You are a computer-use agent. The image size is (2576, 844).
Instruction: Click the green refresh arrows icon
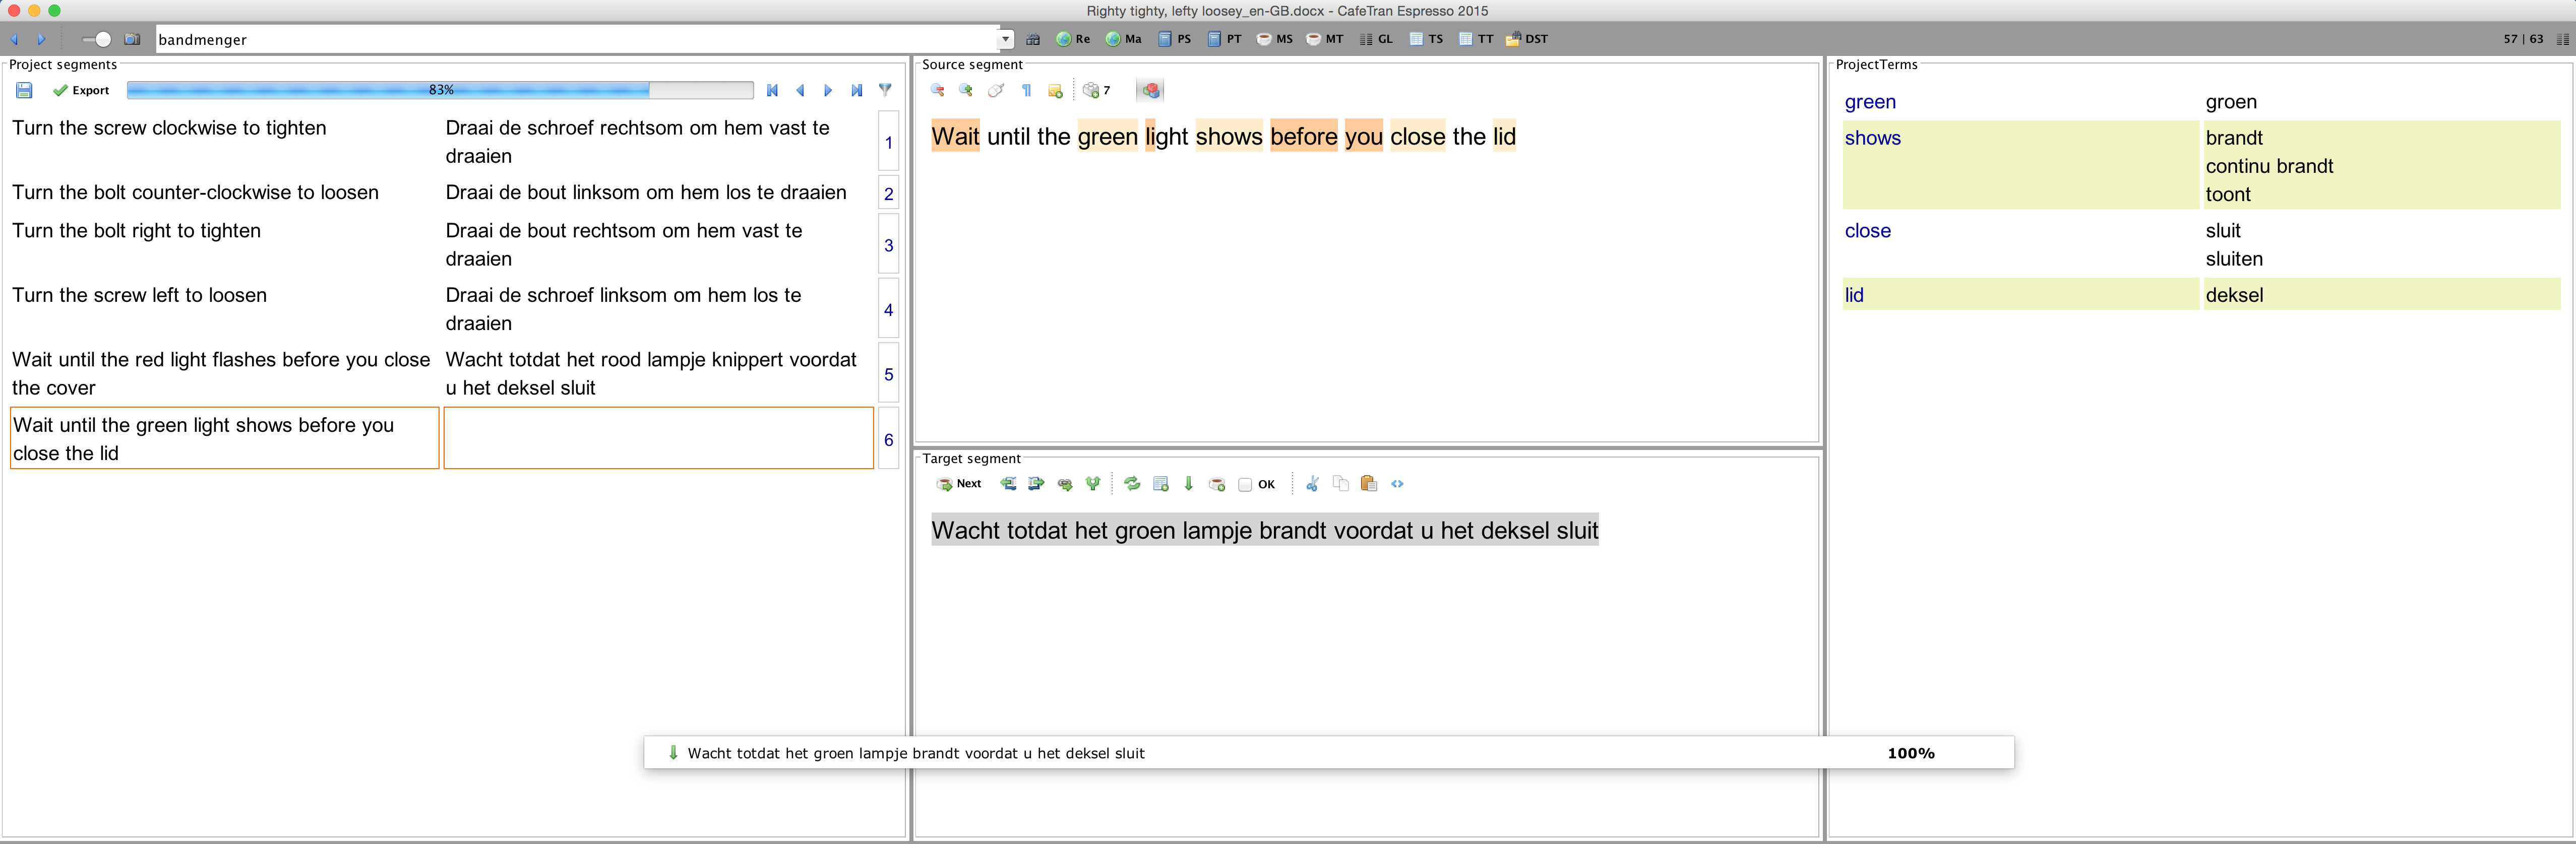tap(1132, 484)
